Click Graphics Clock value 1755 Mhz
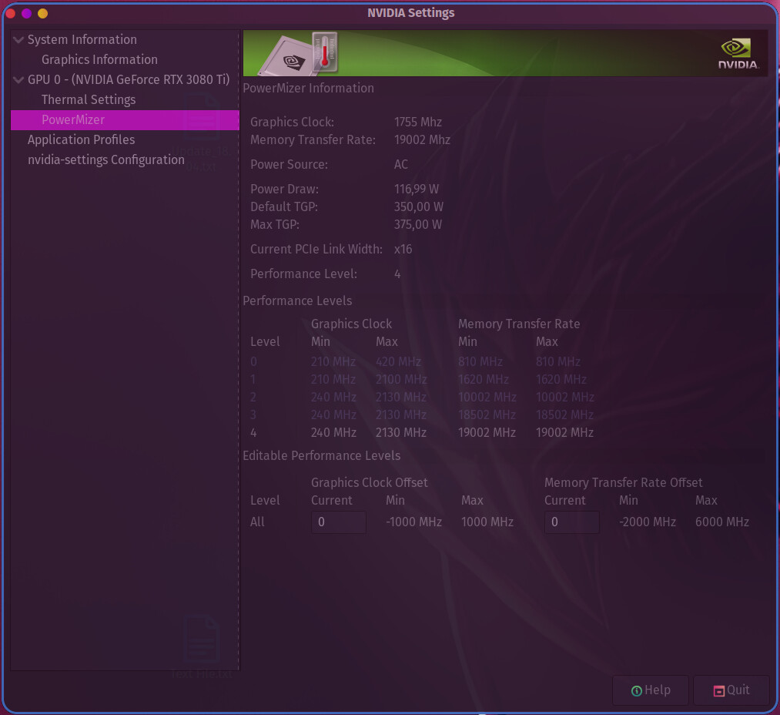 point(418,122)
